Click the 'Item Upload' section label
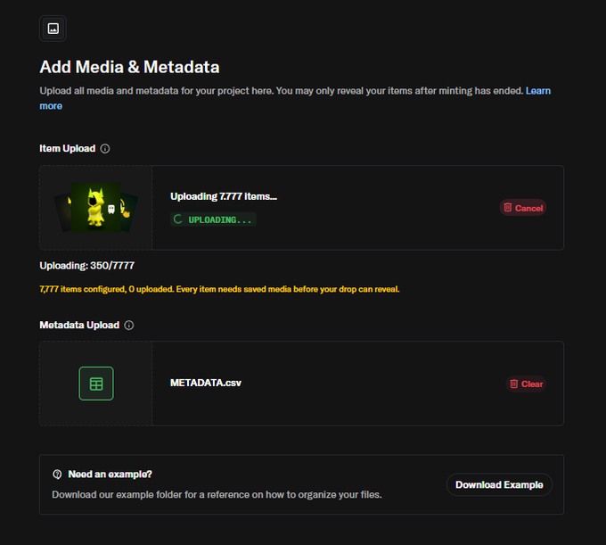 (x=67, y=149)
